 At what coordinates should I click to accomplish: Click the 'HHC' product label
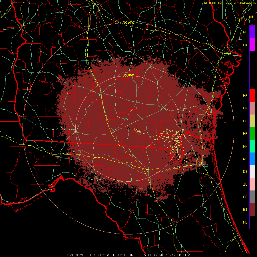251,17
